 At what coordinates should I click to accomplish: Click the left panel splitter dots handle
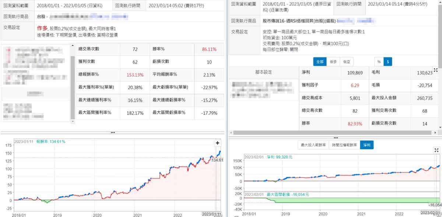pyautogui.click(x=113, y=132)
